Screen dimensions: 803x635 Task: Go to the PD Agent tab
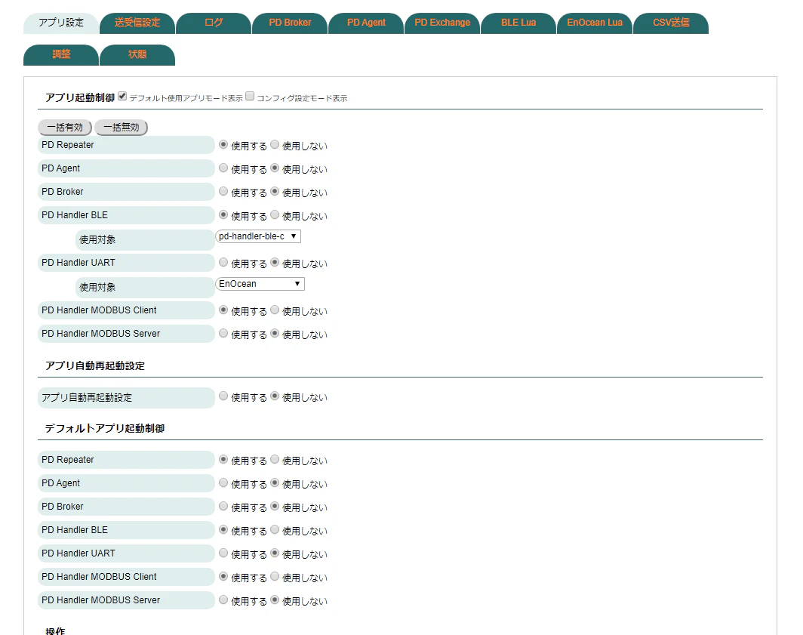pyautogui.click(x=366, y=23)
